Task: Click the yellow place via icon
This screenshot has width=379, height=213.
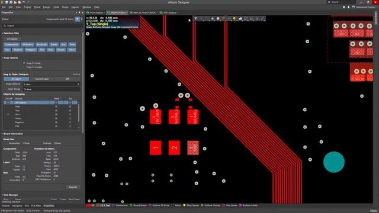Action: click(235, 18)
